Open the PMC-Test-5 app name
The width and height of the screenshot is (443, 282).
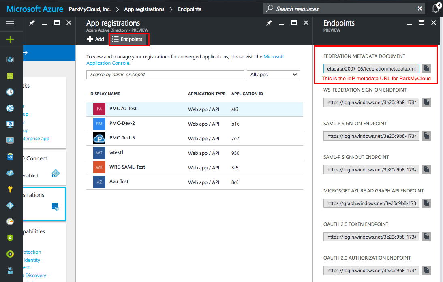[x=122, y=138]
